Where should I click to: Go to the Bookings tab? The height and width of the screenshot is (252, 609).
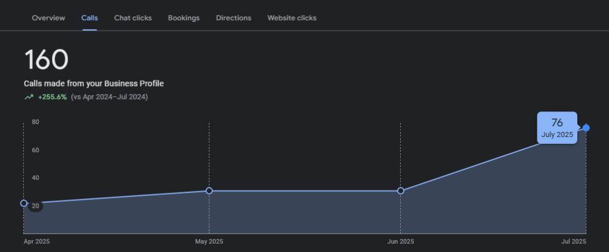[183, 18]
